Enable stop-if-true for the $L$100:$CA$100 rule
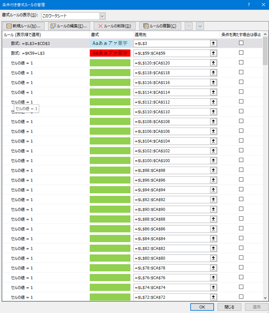 point(241,160)
